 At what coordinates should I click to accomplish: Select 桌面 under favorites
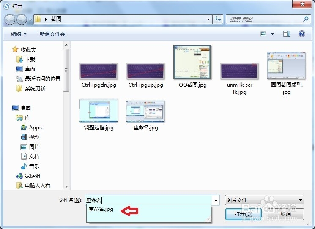click(26, 69)
